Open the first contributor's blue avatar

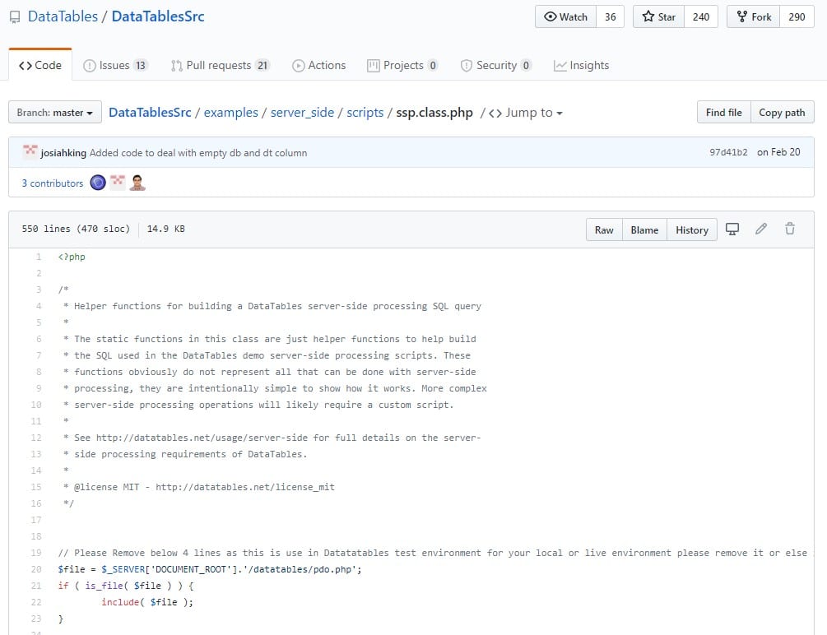[x=98, y=183]
